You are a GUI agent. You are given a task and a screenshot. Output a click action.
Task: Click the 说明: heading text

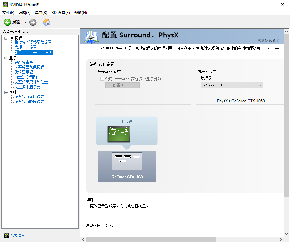[90, 200]
